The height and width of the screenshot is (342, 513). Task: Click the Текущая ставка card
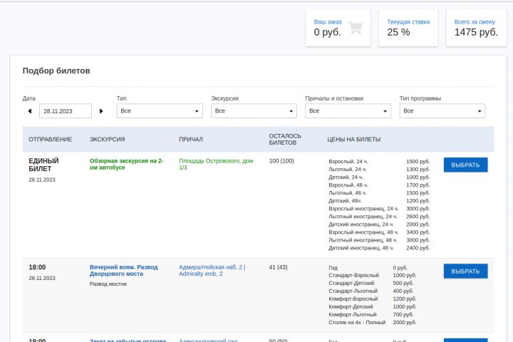pos(408,28)
